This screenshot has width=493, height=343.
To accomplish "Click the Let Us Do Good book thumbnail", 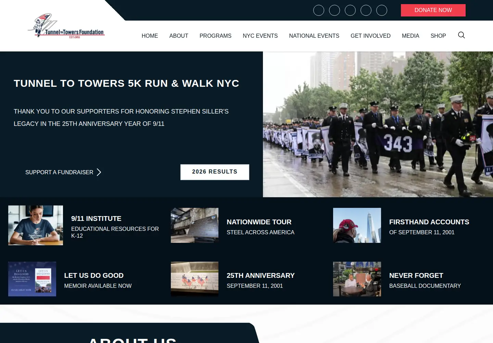I will (x=32, y=279).
